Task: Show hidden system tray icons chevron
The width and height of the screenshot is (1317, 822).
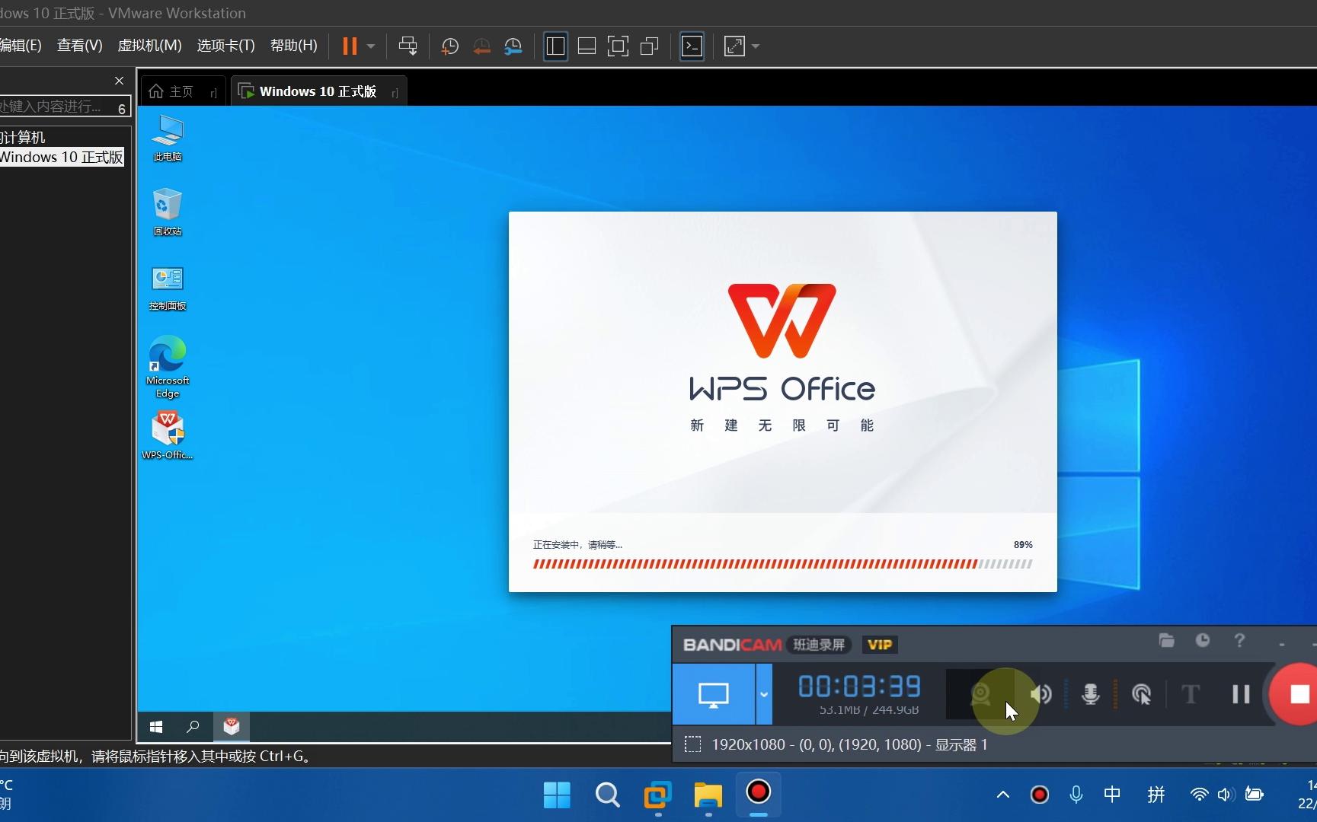Action: (x=1003, y=795)
